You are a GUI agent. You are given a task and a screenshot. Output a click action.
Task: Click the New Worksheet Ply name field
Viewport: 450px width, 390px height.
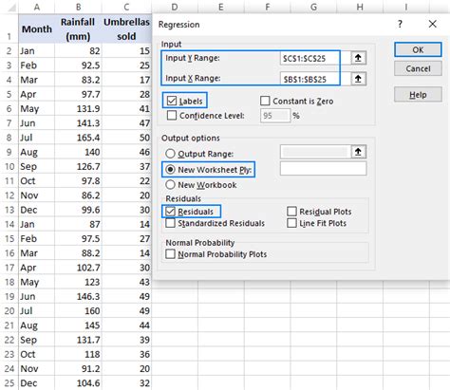point(323,169)
